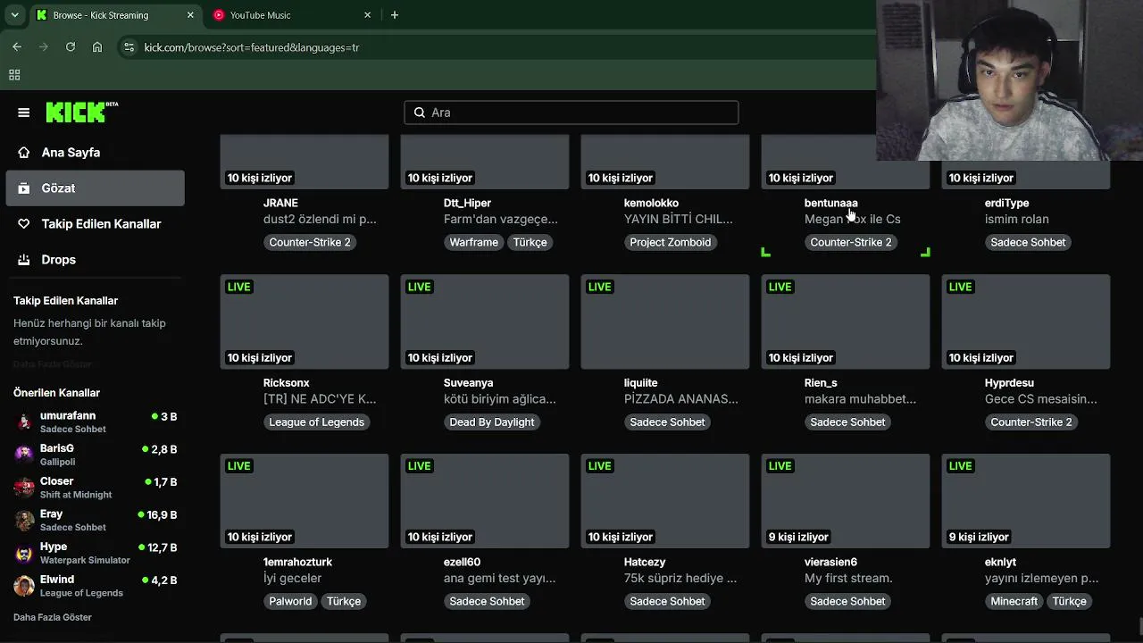The image size is (1143, 643).
Task: Click the Minecraft category tag
Action: [1014, 601]
